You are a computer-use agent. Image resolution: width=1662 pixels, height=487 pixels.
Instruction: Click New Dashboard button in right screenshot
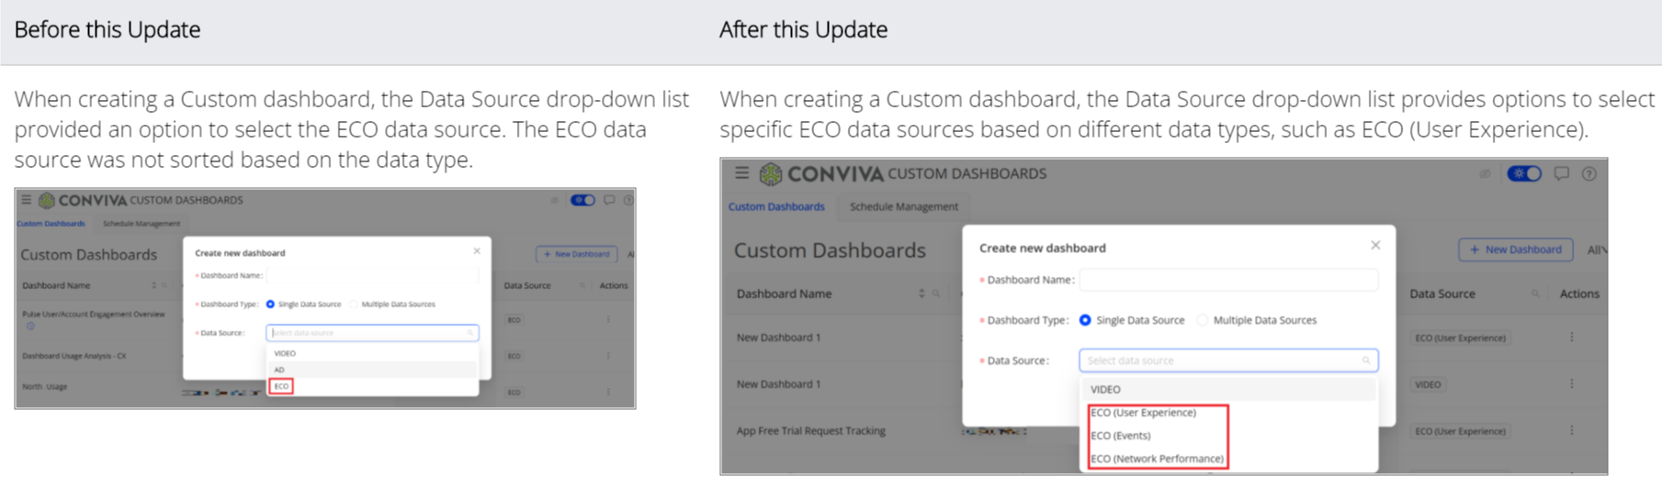(x=1516, y=249)
